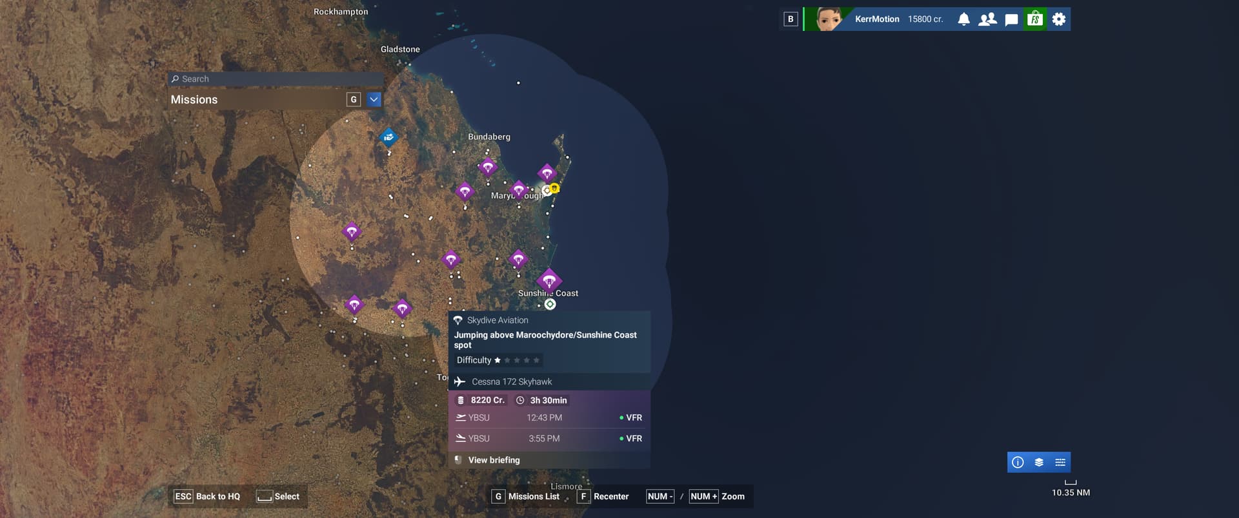Click the arrival YBSU airport code
1239x518 pixels.
pos(479,438)
